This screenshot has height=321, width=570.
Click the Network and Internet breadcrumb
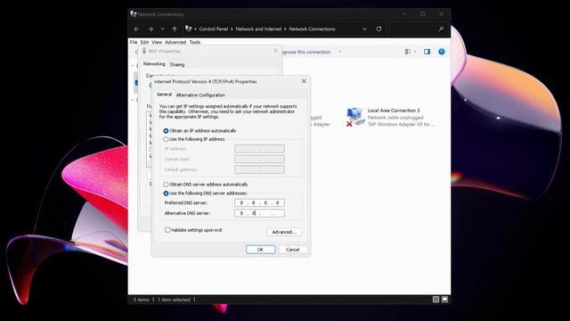(x=258, y=29)
